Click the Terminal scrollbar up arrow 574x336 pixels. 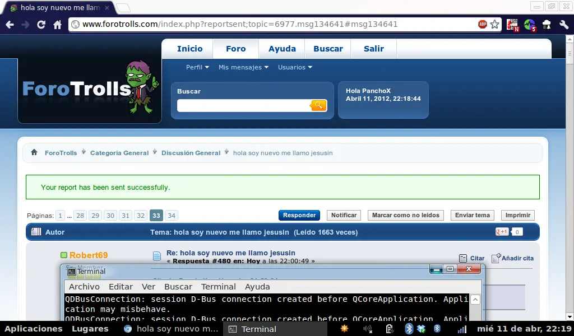click(x=475, y=300)
